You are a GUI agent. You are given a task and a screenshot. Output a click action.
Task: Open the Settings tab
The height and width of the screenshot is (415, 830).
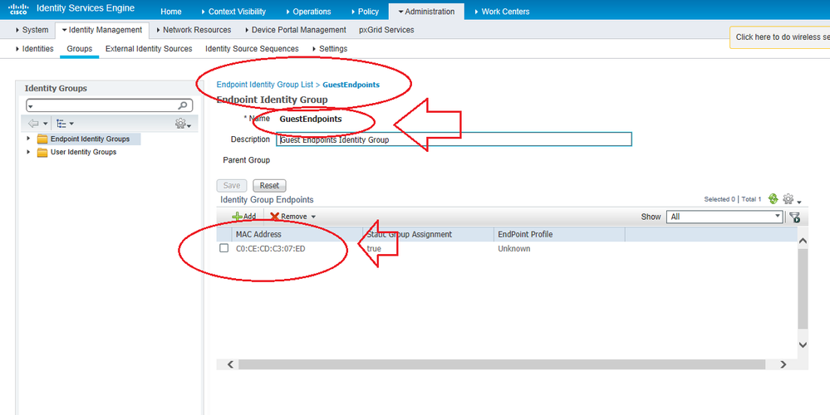click(330, 49)
